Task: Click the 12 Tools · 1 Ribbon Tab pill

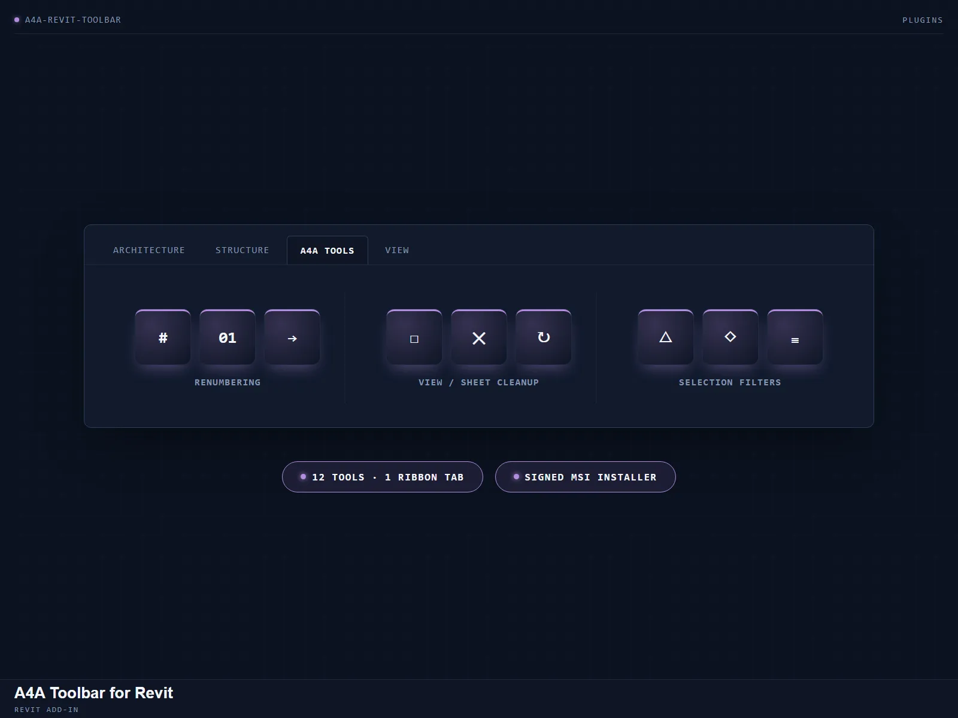Action: (x=383, y=477)
